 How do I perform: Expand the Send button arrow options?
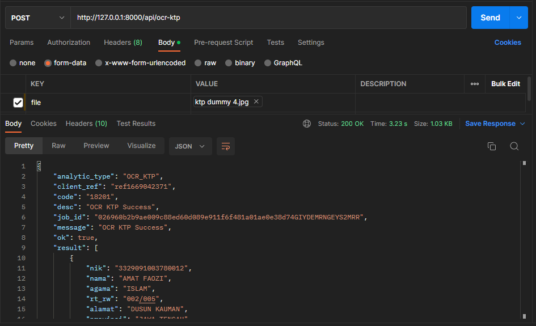tap(518, 18)
